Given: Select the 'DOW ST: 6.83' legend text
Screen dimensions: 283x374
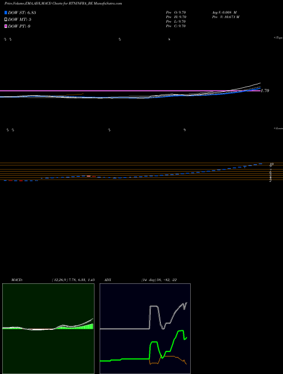Looking at the screenshot, I should tap(22, 12).
